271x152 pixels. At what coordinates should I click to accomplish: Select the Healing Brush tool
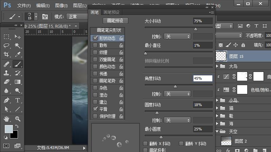point(6,64)
